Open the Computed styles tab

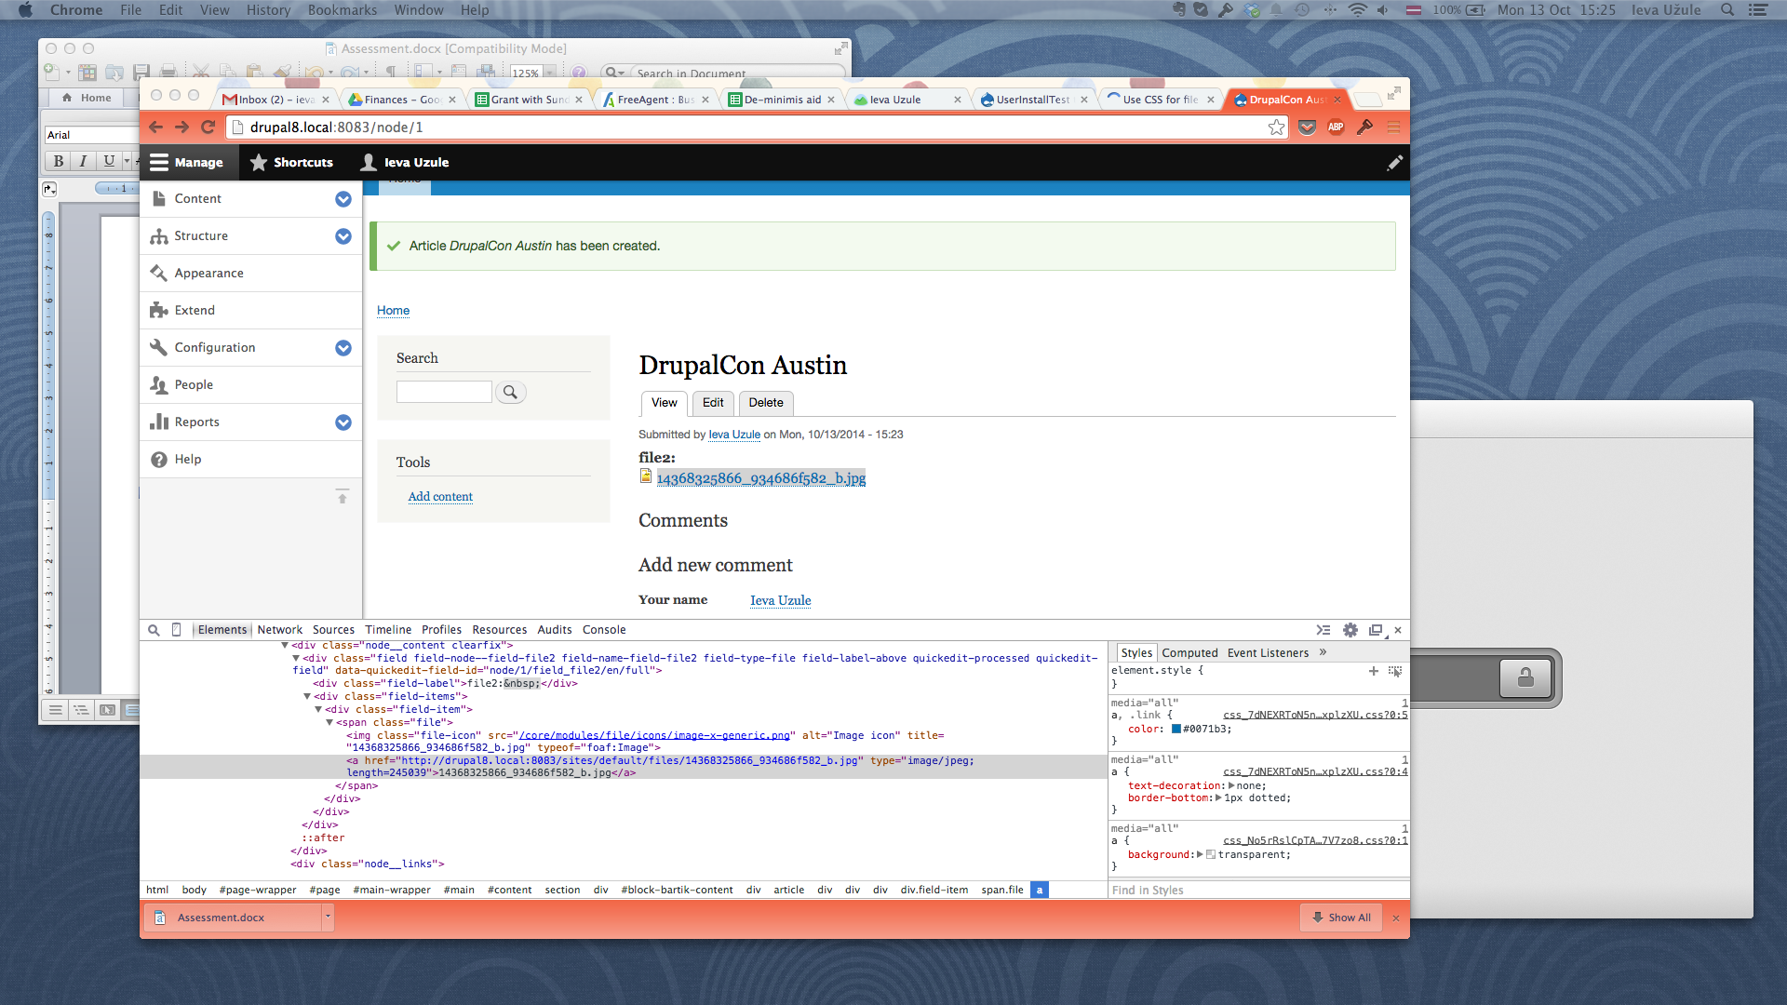[1189, 653]
